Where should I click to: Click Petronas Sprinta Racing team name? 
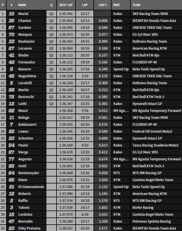[152, 221]
